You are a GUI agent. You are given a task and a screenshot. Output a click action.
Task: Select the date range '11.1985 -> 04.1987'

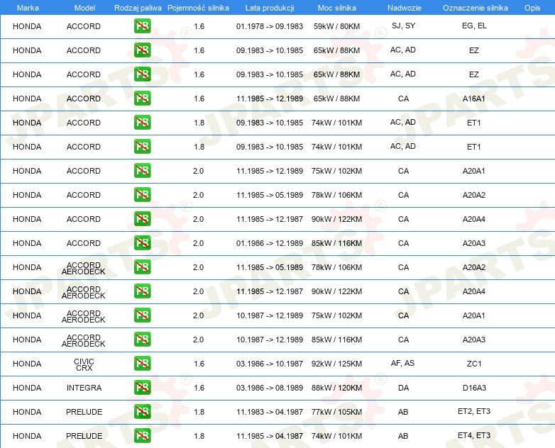pyautogui.click(x=270, y=436)
